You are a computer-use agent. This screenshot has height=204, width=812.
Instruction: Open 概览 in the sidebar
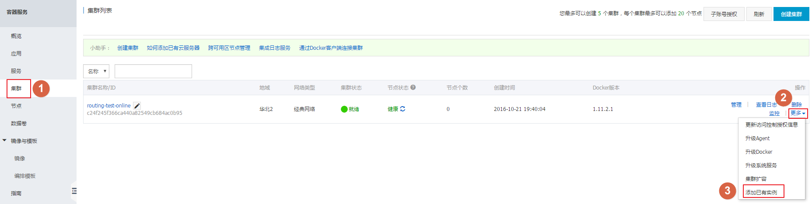point(16,36)
